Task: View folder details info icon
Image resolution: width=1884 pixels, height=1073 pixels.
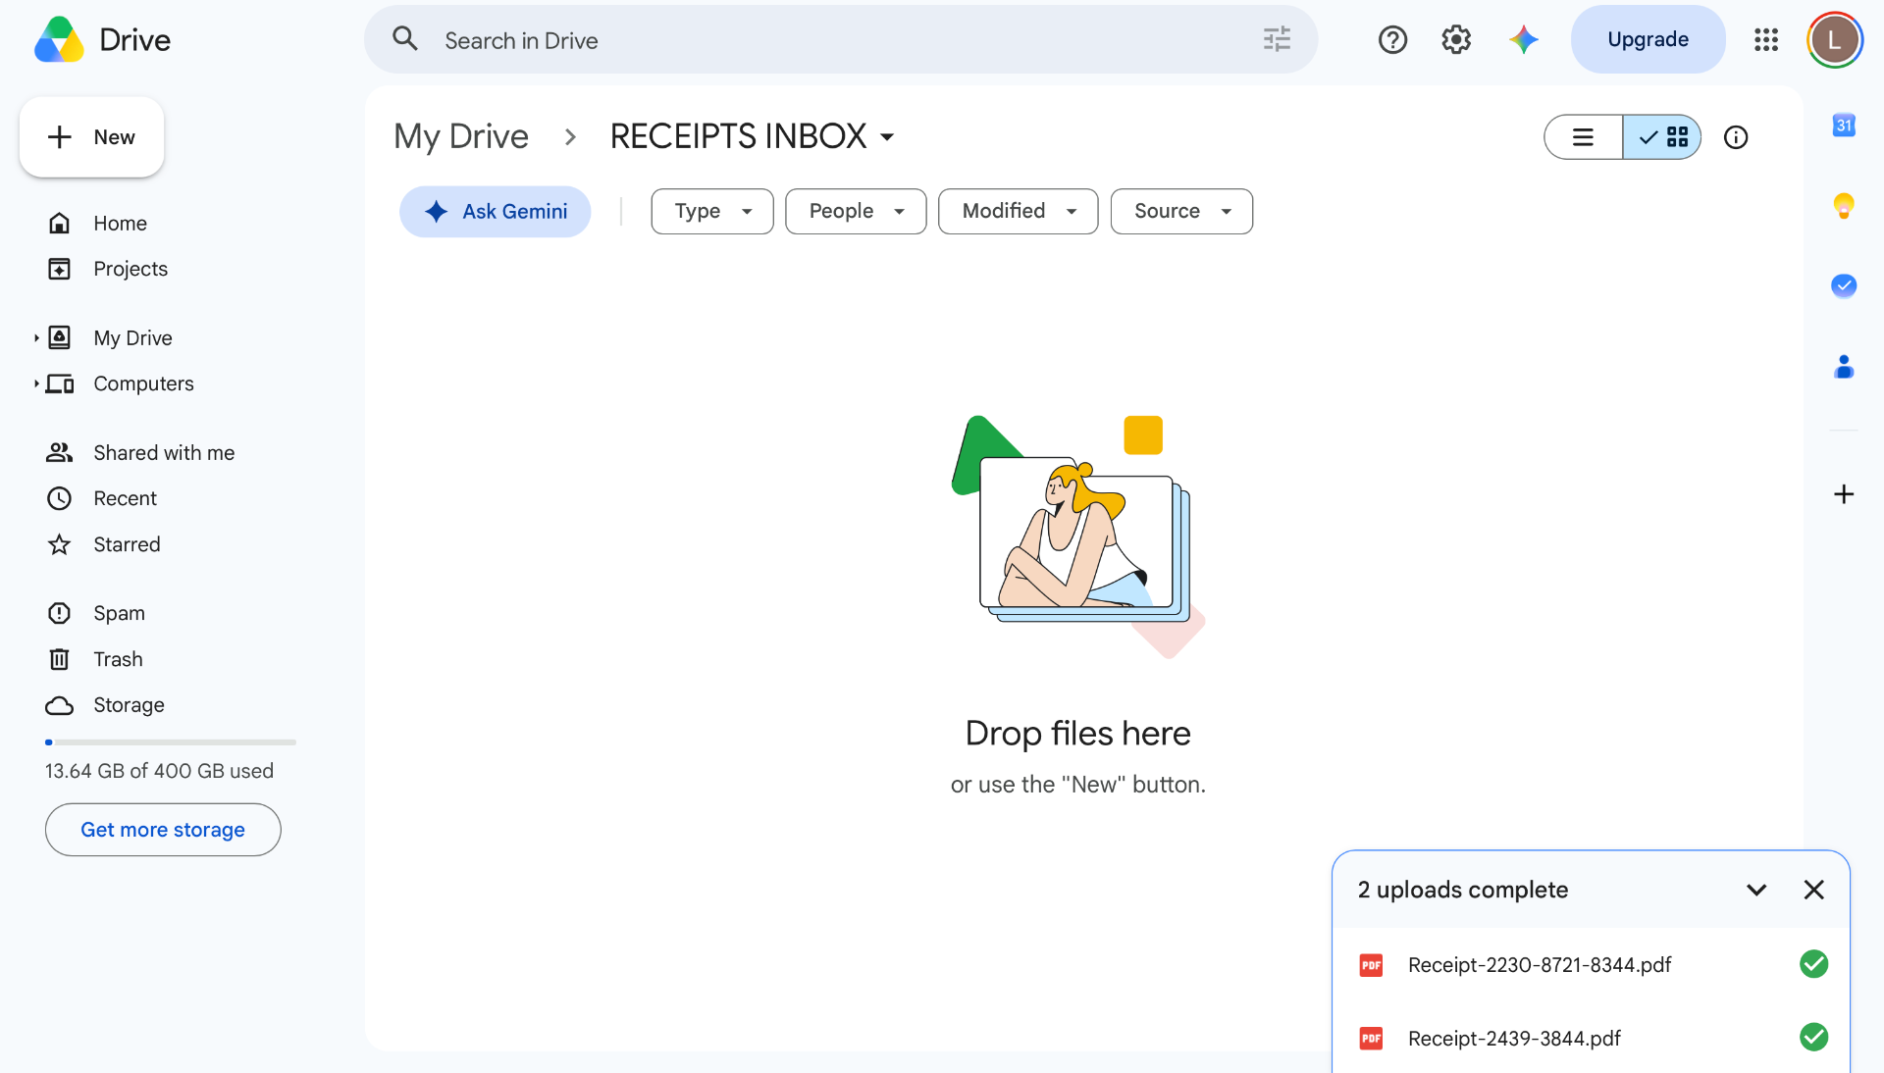Action: click(x=1736, y=137)
